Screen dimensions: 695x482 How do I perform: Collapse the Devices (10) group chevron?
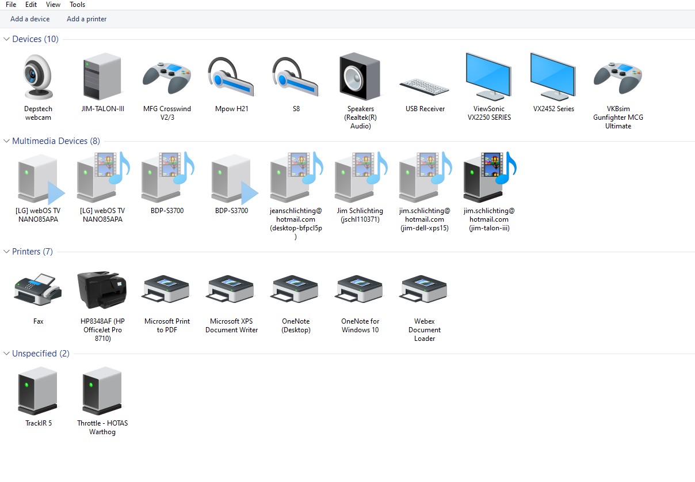[7, 39]
